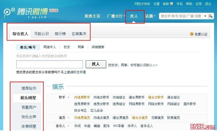Select the 同道中人 search mode
This screenshot has height=131, width=217.
pyautogui.click(x=50, y=47)
